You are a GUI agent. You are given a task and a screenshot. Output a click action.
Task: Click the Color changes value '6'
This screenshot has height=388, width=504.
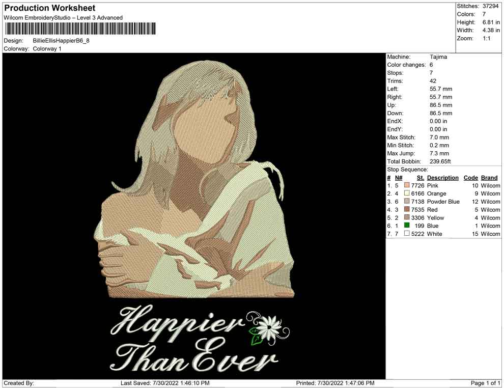pyautogui.click(x=431, y=65)
